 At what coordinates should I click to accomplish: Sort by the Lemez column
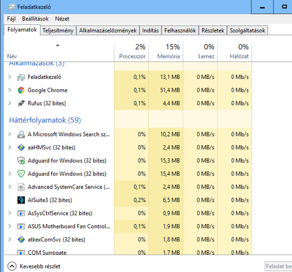(x=200, y=52)
